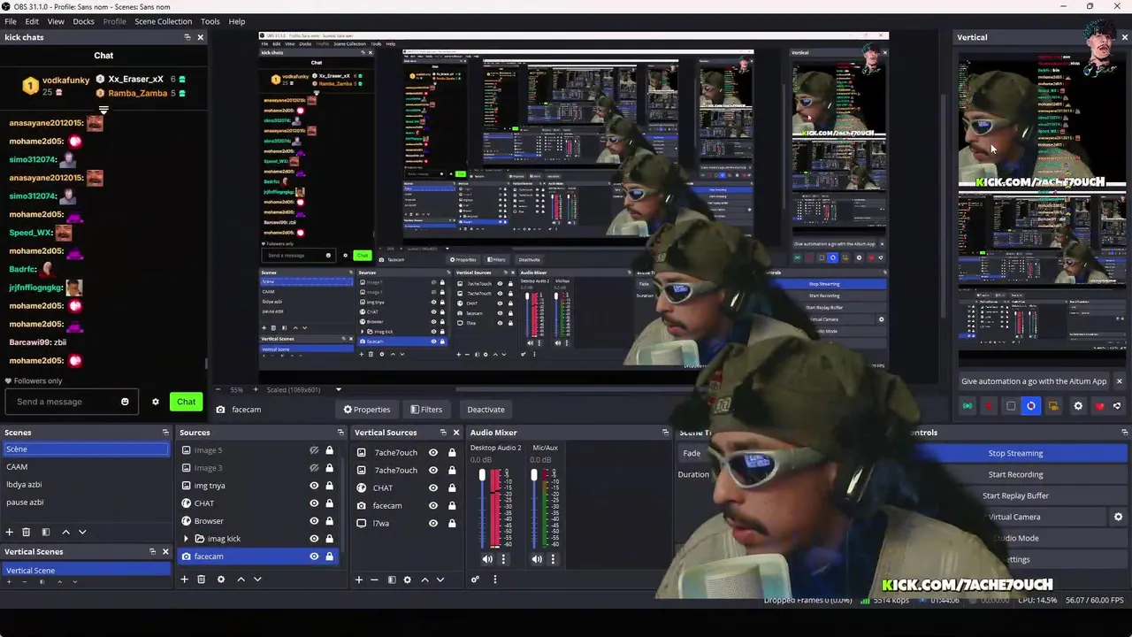Open the File menu
1132x637 pixels.
[11, 21]
